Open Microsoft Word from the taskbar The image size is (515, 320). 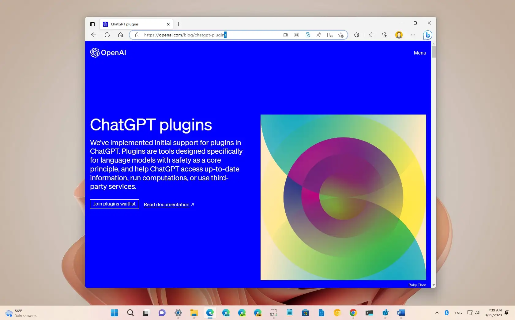tap(401, 313)
